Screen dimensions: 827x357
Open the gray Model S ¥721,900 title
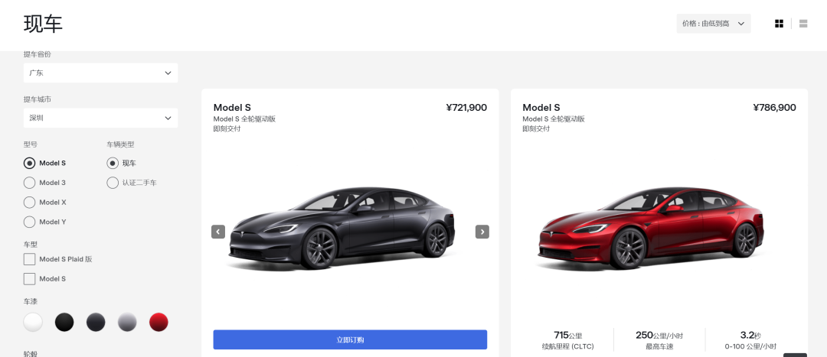(x=232, y=108)
